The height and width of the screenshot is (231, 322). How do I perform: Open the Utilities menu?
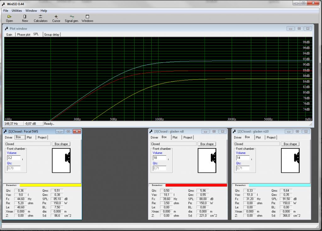point(17,11)
